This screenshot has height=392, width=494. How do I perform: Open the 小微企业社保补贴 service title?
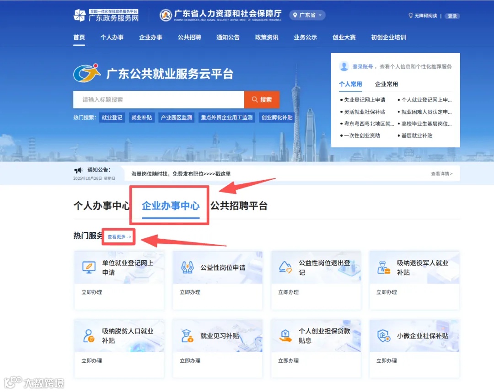coord(423,336)
